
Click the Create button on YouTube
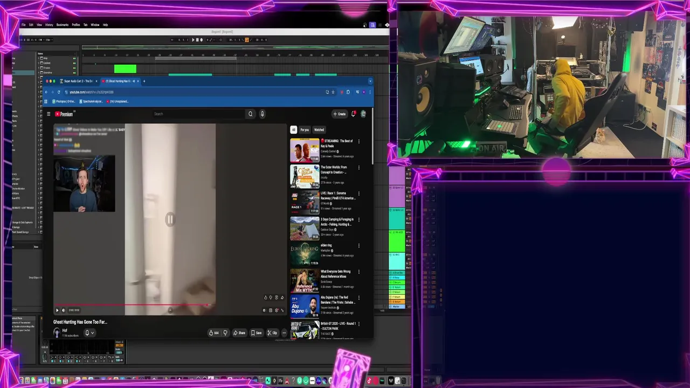tap(340, 114)
